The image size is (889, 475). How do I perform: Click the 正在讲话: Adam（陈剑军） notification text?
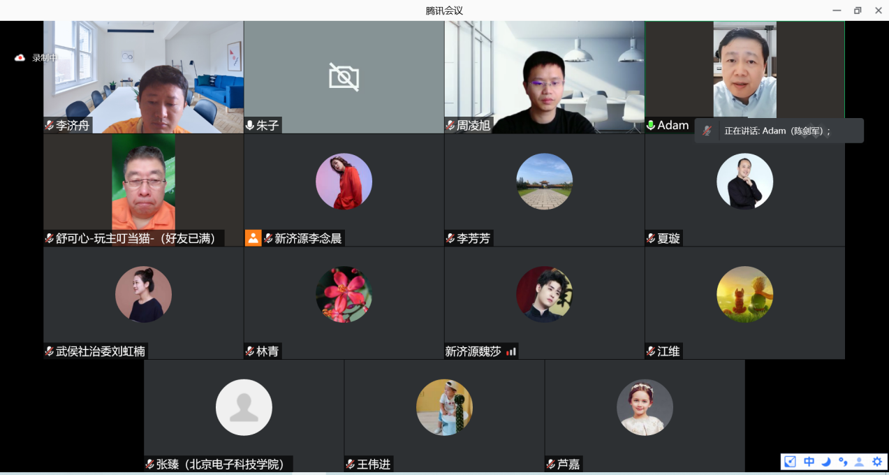click(x=777, y=131)
